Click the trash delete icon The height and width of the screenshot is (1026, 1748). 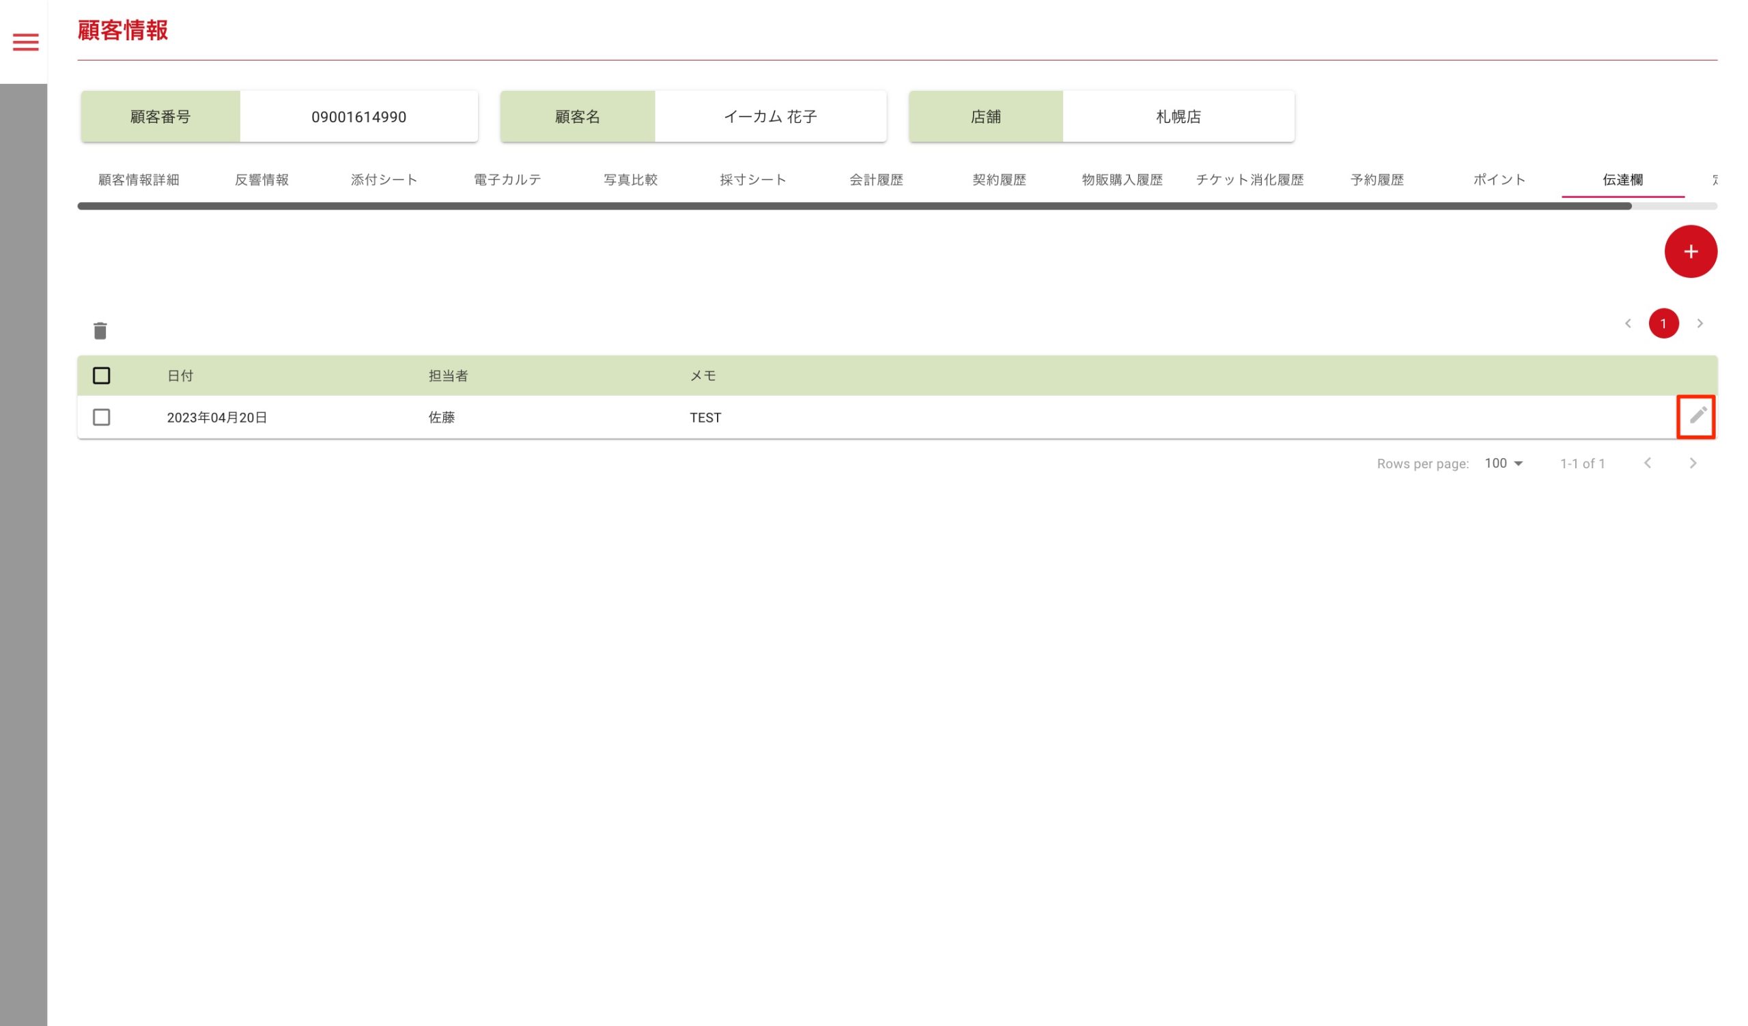(x=100, y=330)
